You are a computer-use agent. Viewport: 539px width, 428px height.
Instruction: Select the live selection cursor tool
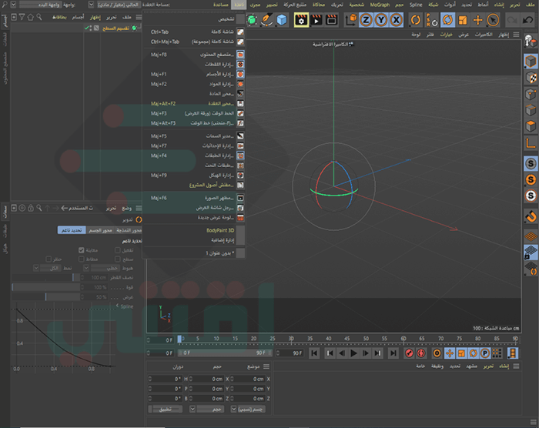click(x=493, y=20)
